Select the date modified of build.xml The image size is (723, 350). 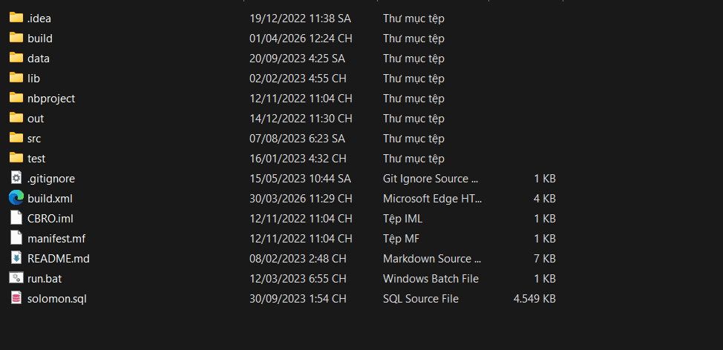(301, 199)
